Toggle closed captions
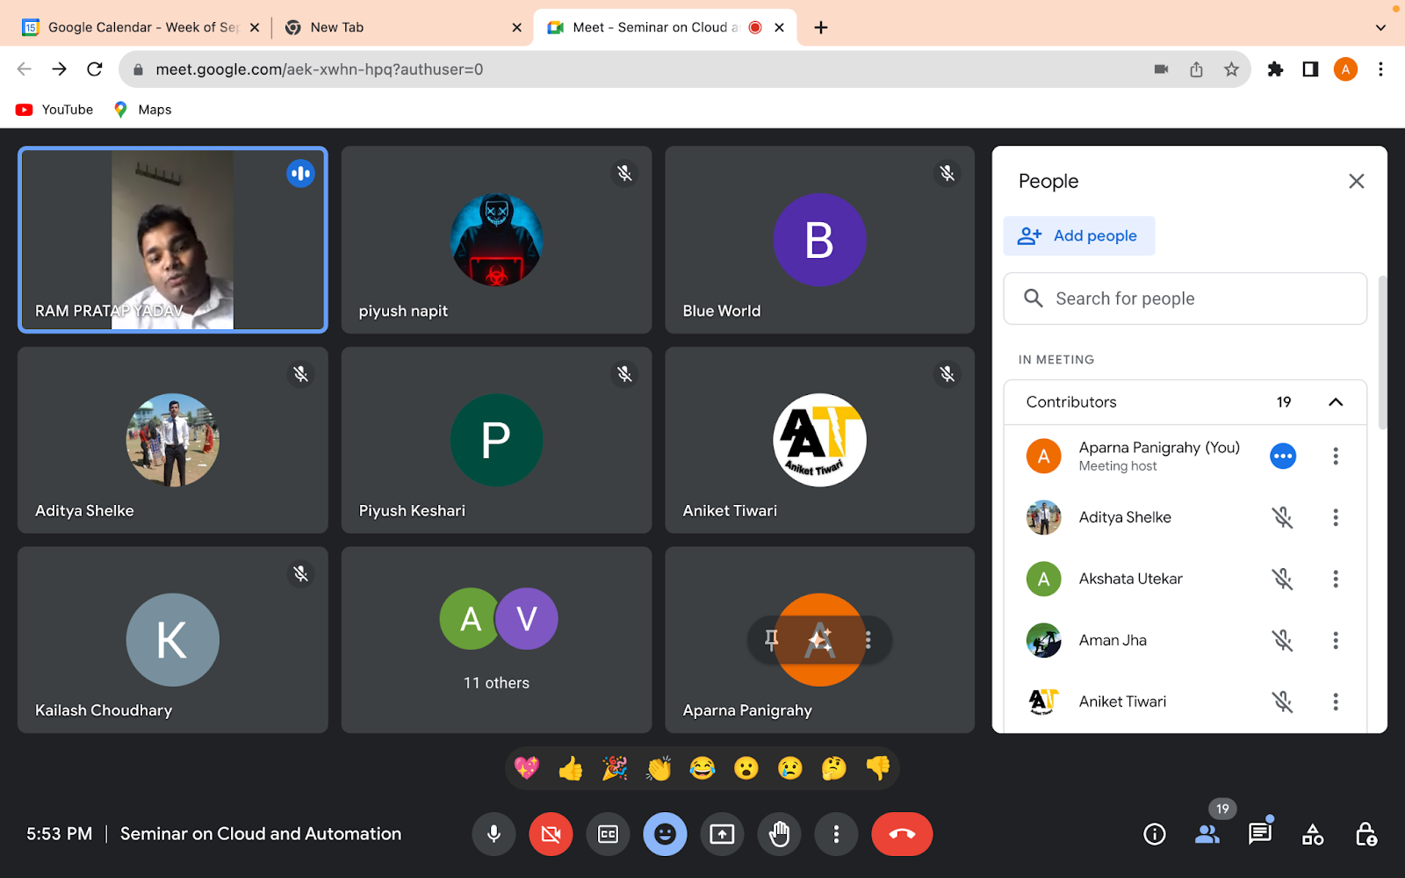 tap(608, 834)
